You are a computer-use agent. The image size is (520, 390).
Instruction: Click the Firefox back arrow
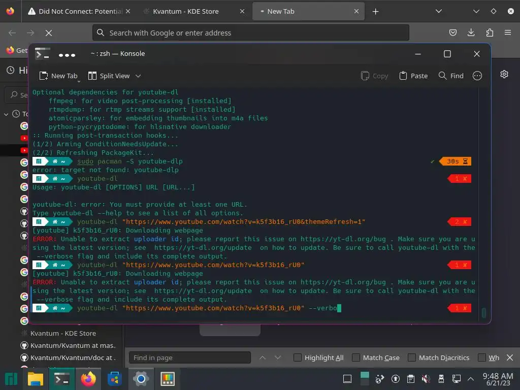pyautogui.click(x=12, y=33)
